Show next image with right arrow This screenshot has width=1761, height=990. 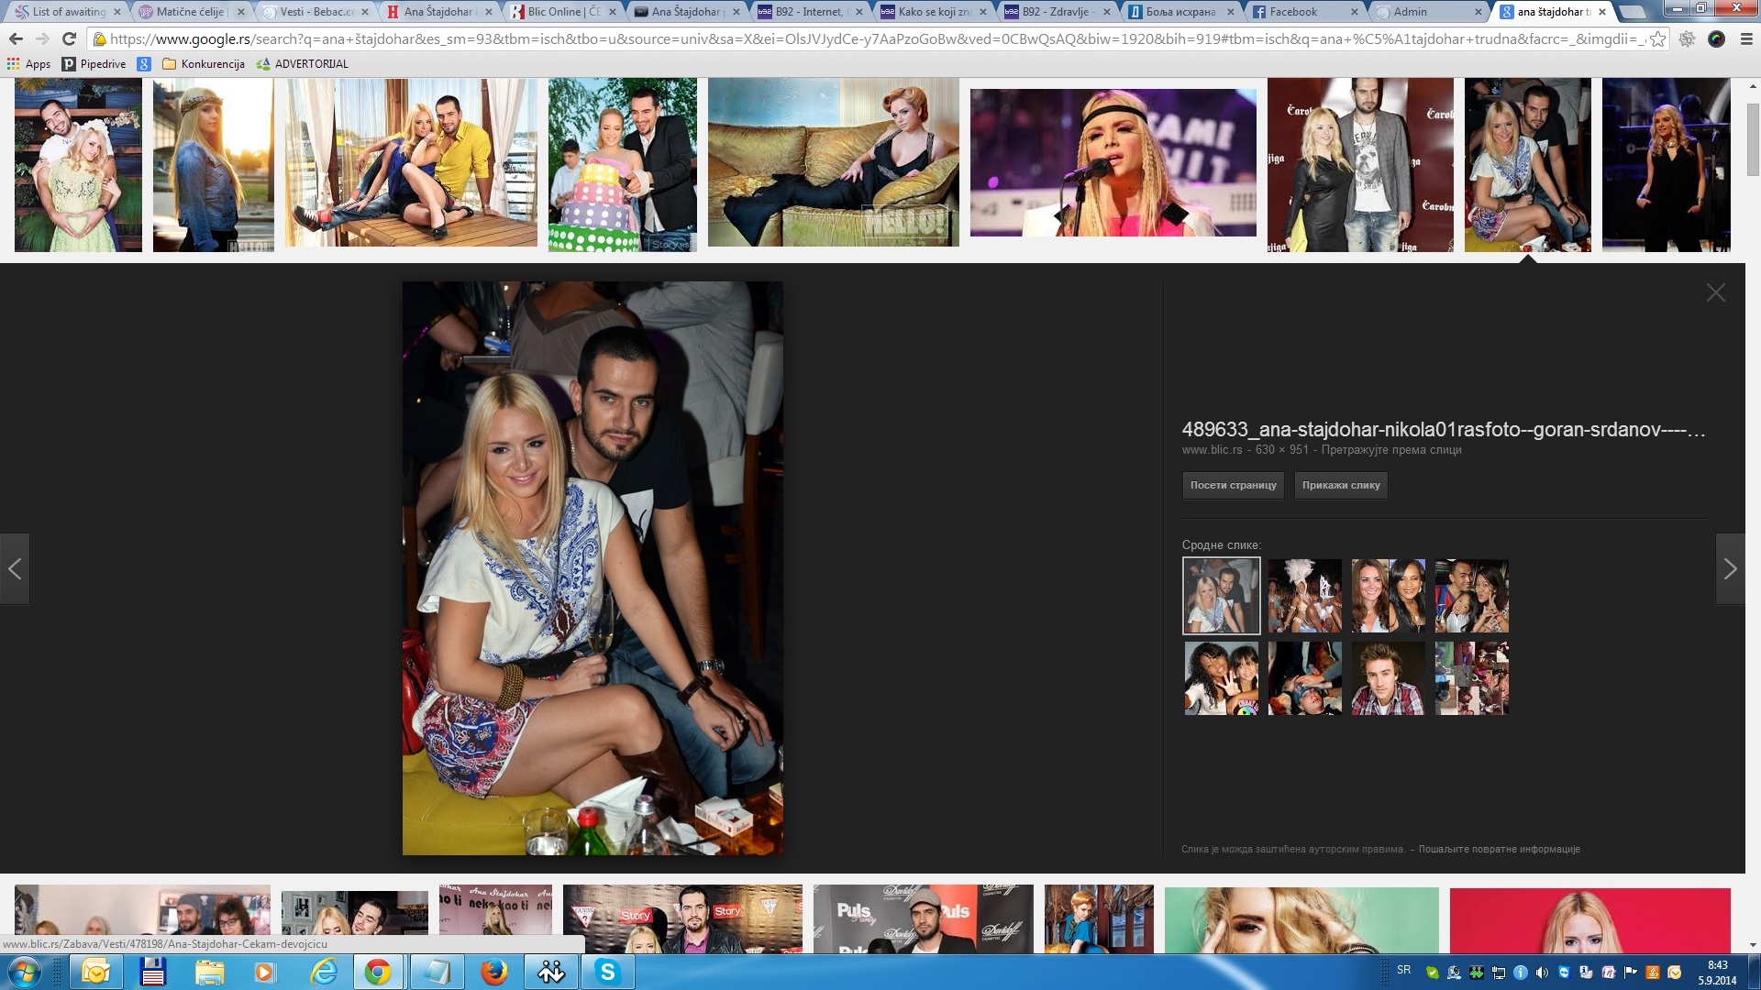1730,569
